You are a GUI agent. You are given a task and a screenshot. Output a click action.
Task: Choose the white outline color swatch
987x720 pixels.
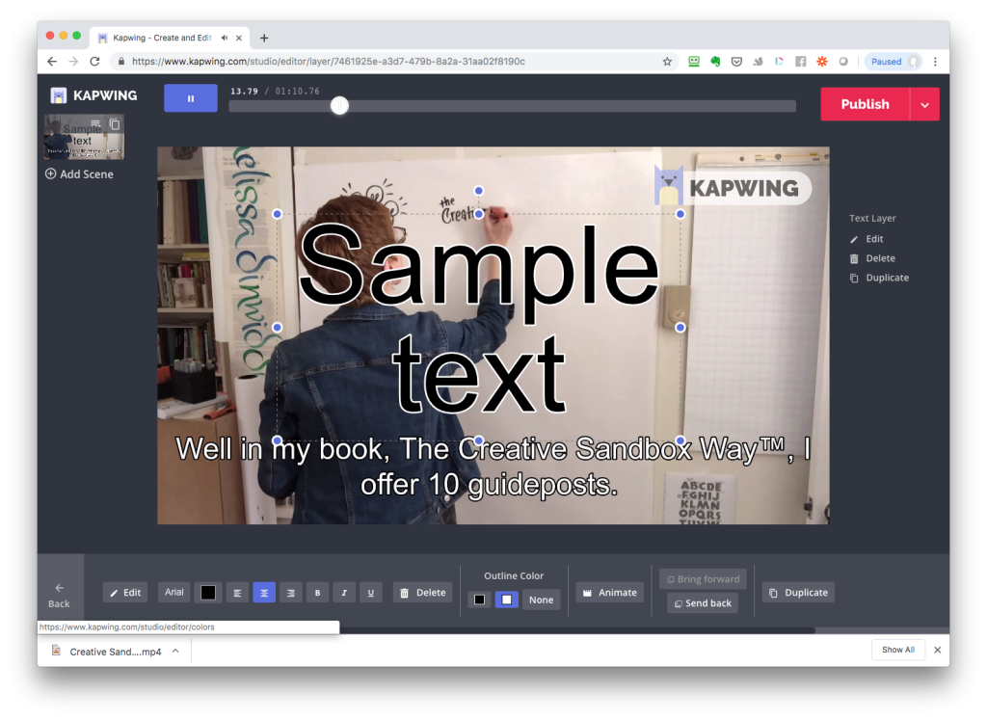coord(507,600)
